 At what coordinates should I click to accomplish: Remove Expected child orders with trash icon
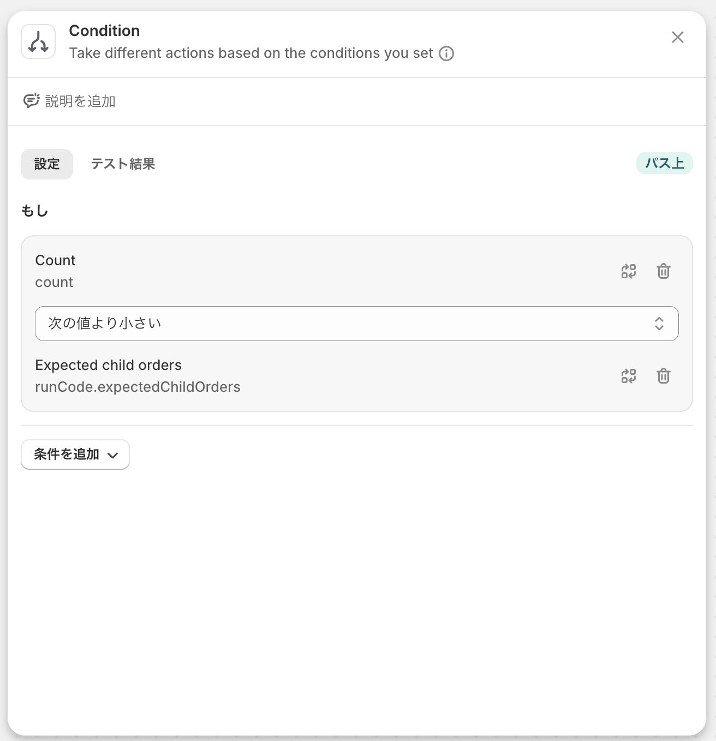664,376
